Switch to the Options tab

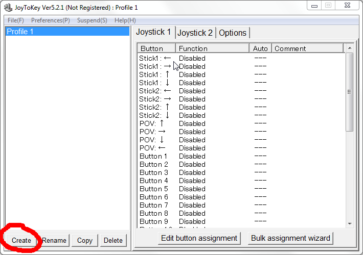pyautogui.click(x=233, y=33)
